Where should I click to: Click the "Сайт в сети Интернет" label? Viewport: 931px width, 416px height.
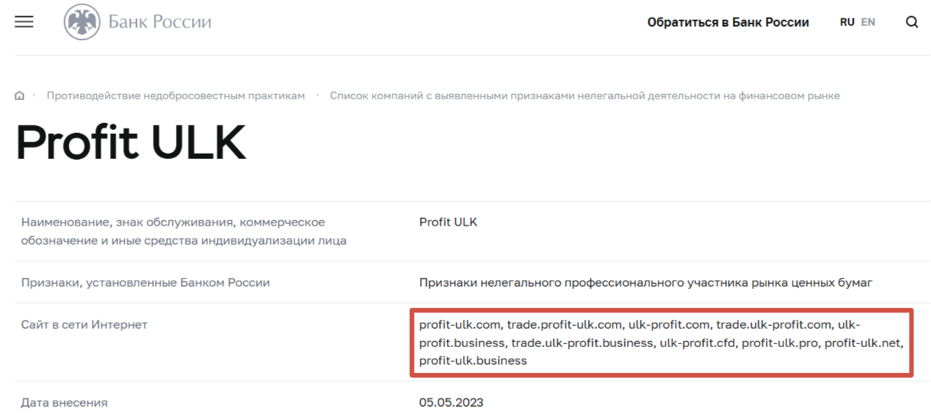[x=84, y=325]
